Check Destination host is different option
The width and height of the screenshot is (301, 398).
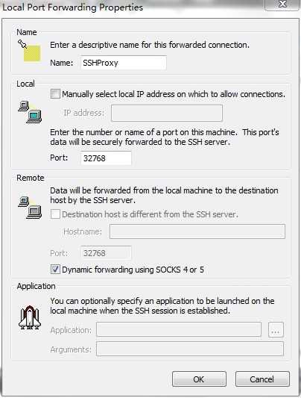55,214
